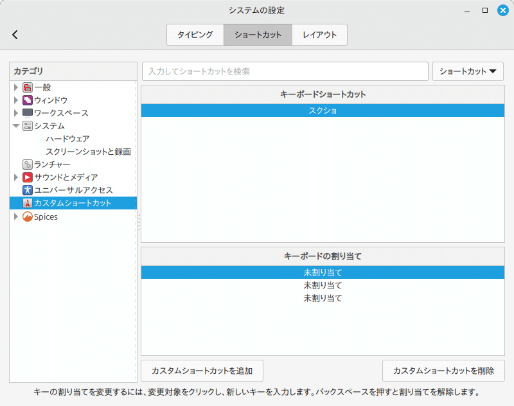Collapse the システム tree node
This screenshot has height=406, width=514.
point(15,126)
